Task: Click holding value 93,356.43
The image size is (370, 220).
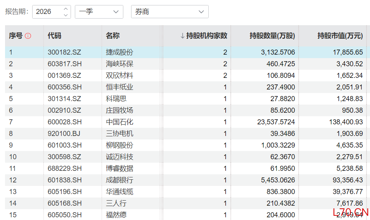Action: pyautogui.click(x=348, y=180)
